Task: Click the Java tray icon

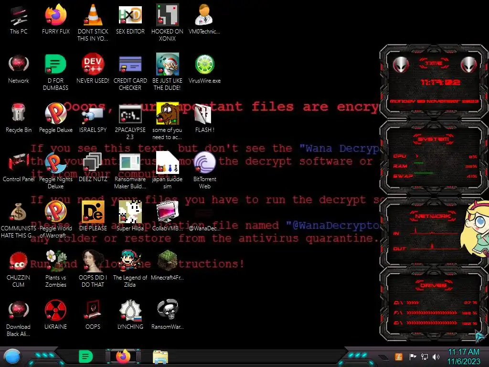Action: click(399, 356)
